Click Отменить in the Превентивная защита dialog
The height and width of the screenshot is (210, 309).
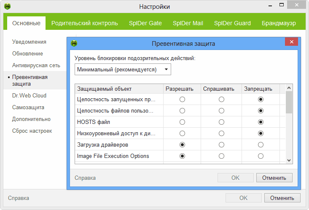tap(274, 178)
